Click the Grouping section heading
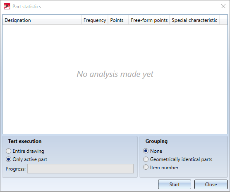Screen dimensions: 230x192 coord(156,141)
